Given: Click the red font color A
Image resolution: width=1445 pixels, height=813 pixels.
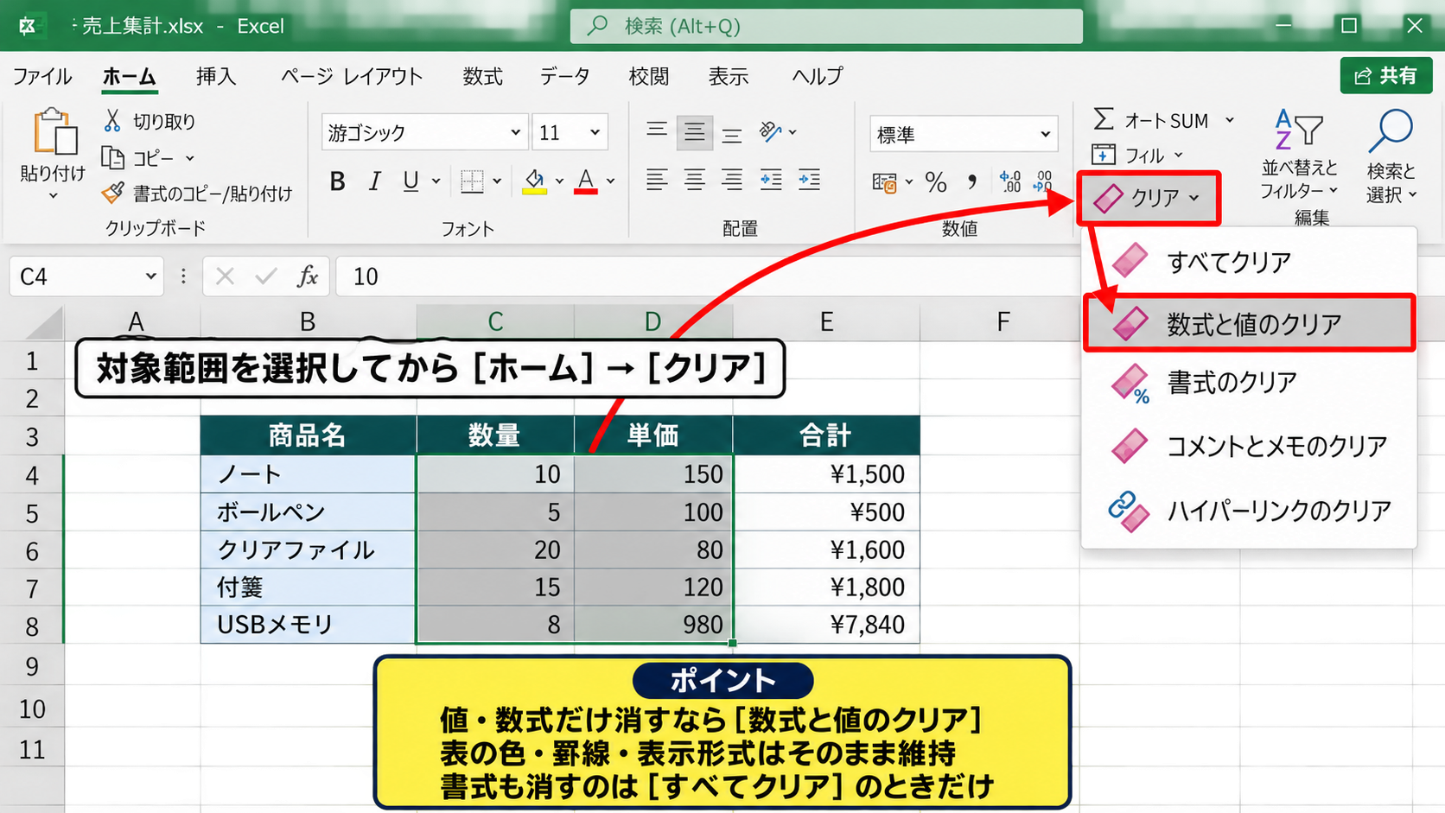Looking at the screenshot, I should pyautogui.click(x=586, y=181).
